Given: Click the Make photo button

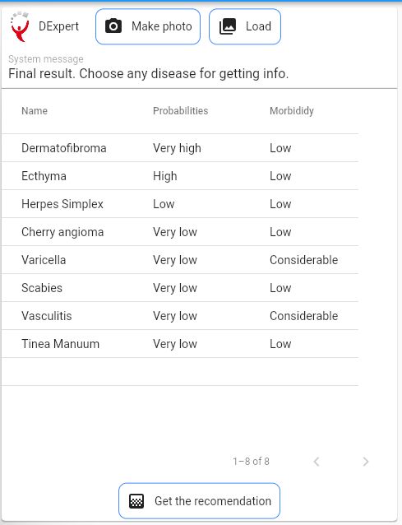Looking at the screenshot, I should point(148,26).
